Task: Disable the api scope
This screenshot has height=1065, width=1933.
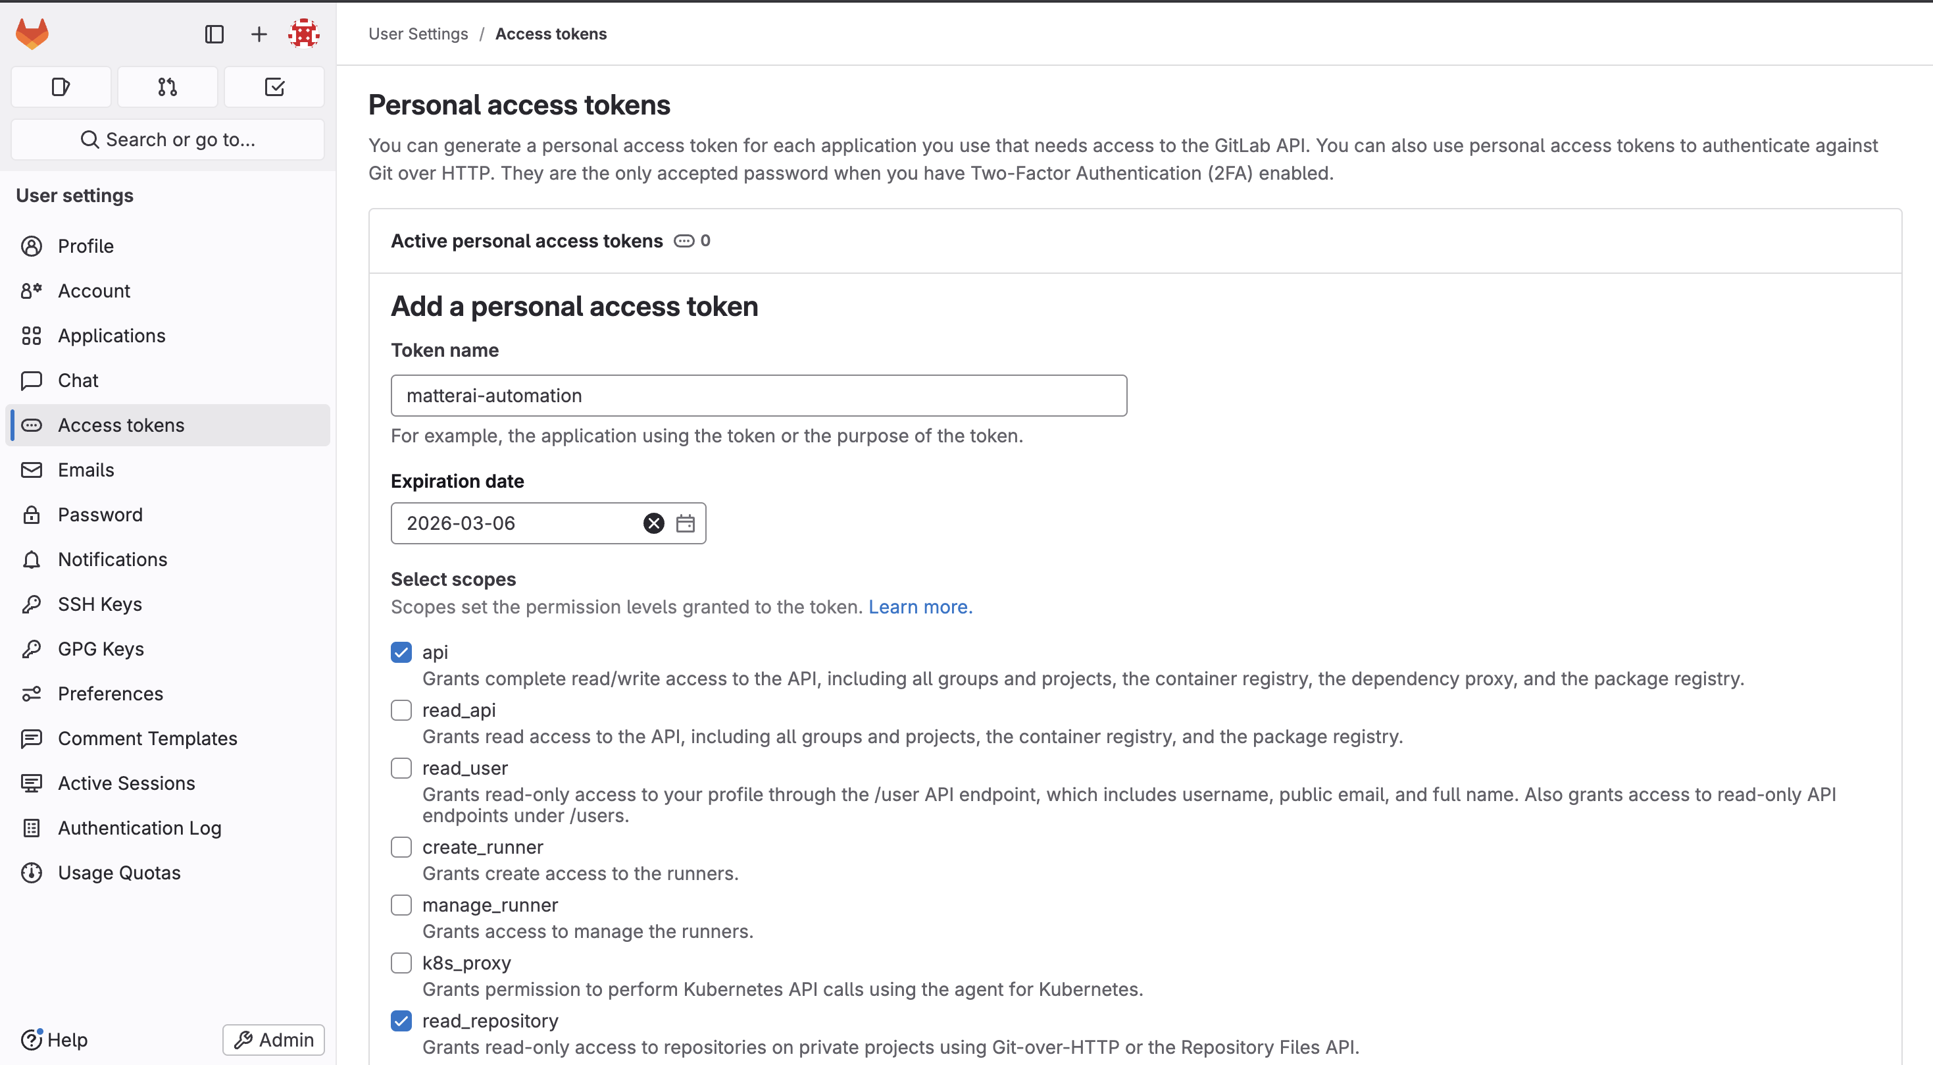Action: pos(401,652)
